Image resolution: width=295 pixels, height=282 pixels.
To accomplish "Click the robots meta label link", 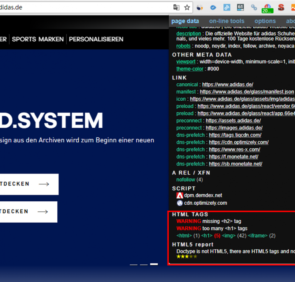I will click(183, 46).
